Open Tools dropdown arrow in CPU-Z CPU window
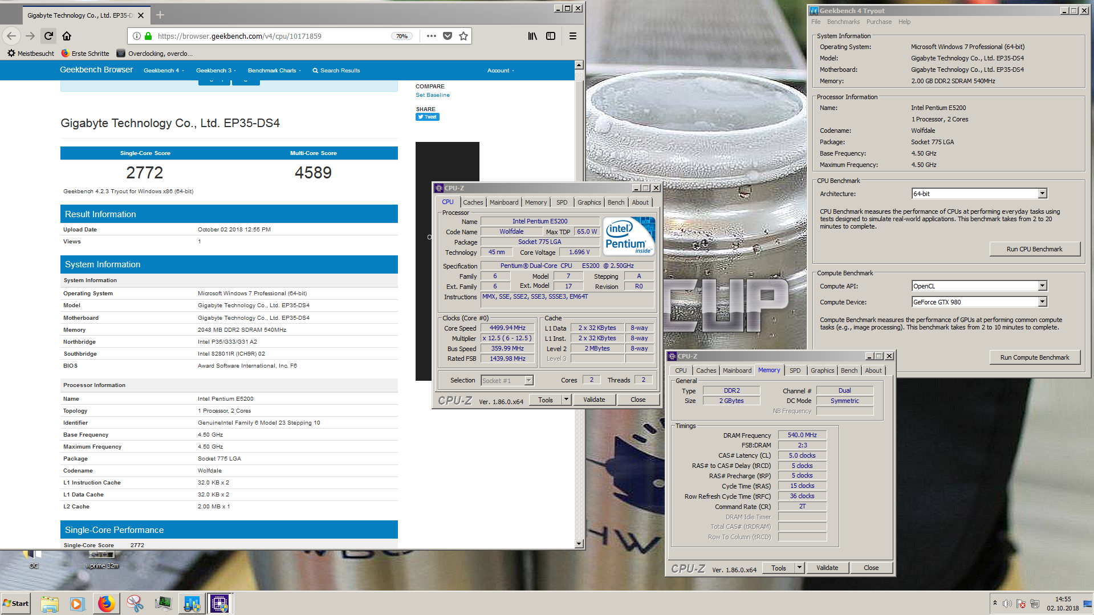This screenshot has height=615, width=1094. (566, 400)
